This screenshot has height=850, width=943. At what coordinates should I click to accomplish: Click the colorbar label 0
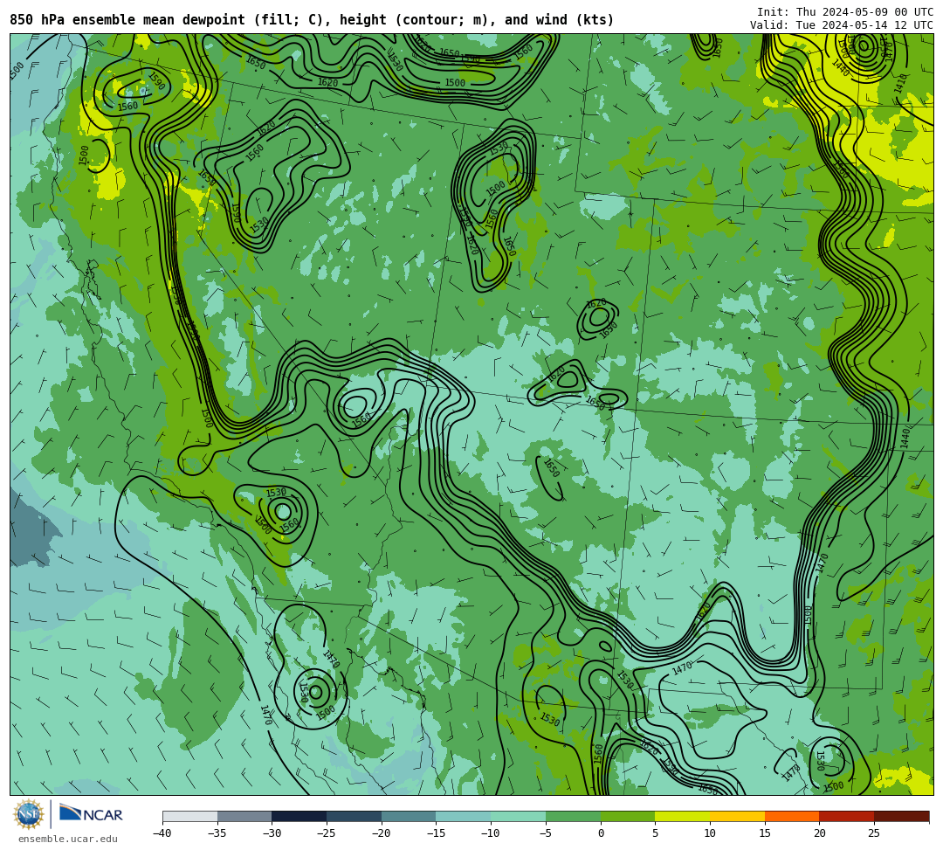pos(601,833)
